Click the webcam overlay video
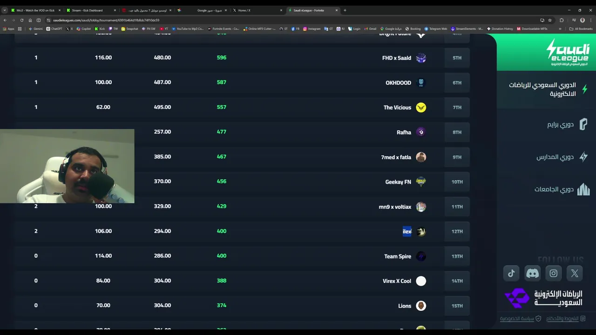The height and width of the screenshot is (335, 596). (x=67, y=166)
